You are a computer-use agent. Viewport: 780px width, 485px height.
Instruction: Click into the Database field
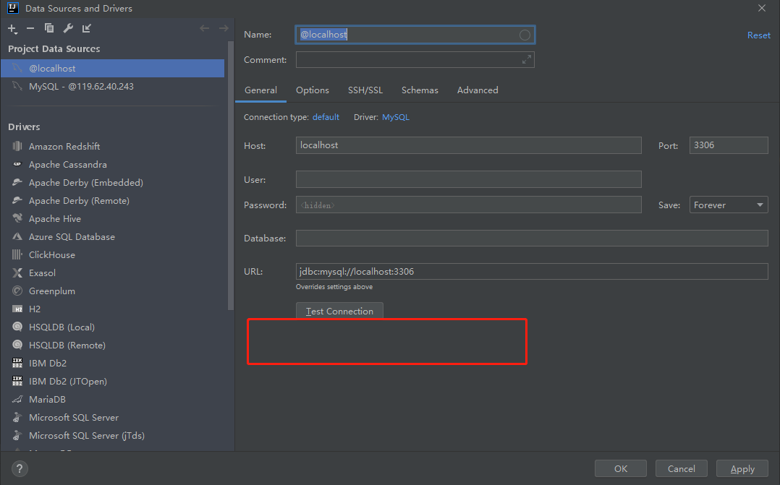532,238
